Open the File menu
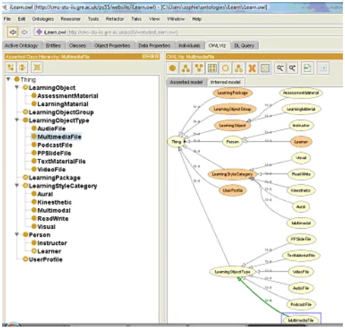The image size is (345, 328). click(7, 19)
